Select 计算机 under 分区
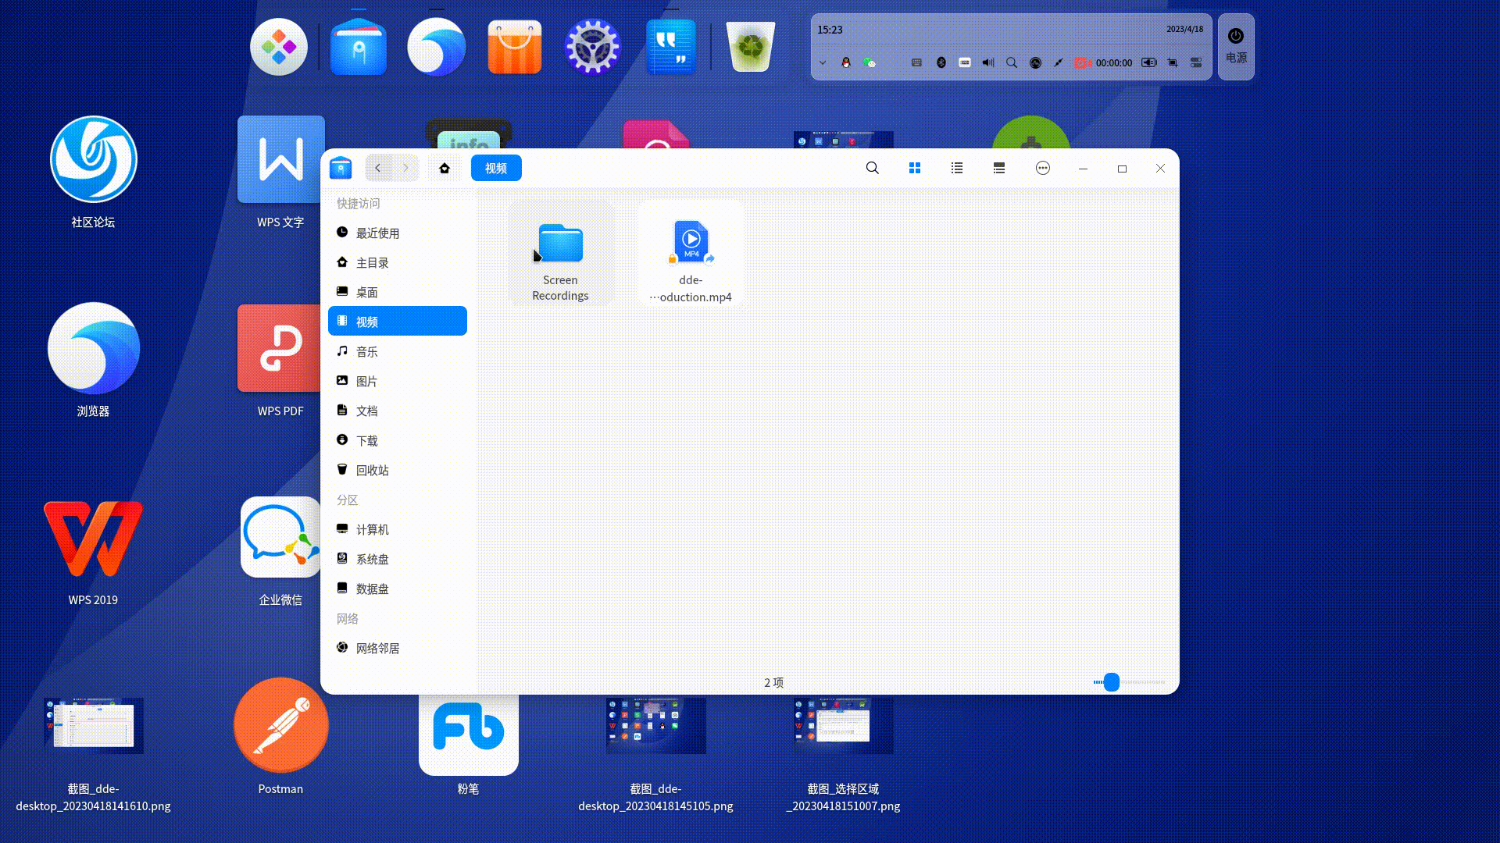The height and width of the screenshot is (843, 1500). pos(398,529)
